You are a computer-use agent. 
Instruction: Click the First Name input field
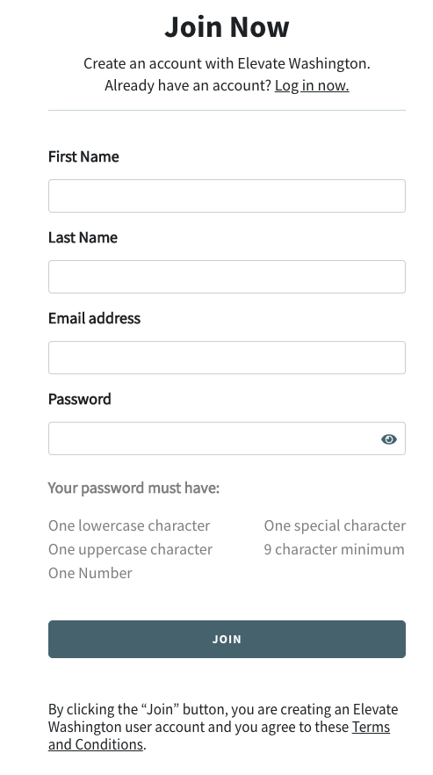227,196
